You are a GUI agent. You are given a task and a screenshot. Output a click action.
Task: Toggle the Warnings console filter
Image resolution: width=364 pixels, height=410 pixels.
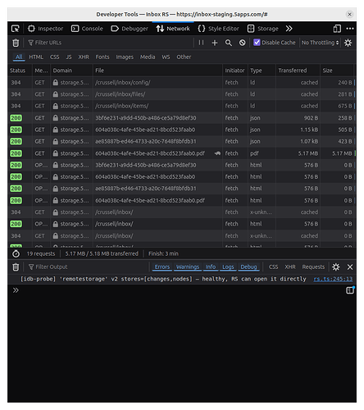188,266
